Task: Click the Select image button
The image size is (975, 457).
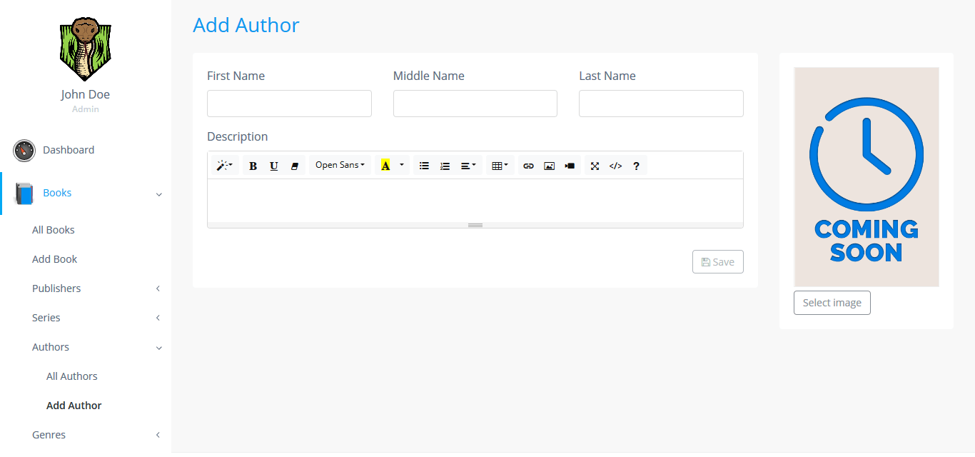Action: click(832, 303)
